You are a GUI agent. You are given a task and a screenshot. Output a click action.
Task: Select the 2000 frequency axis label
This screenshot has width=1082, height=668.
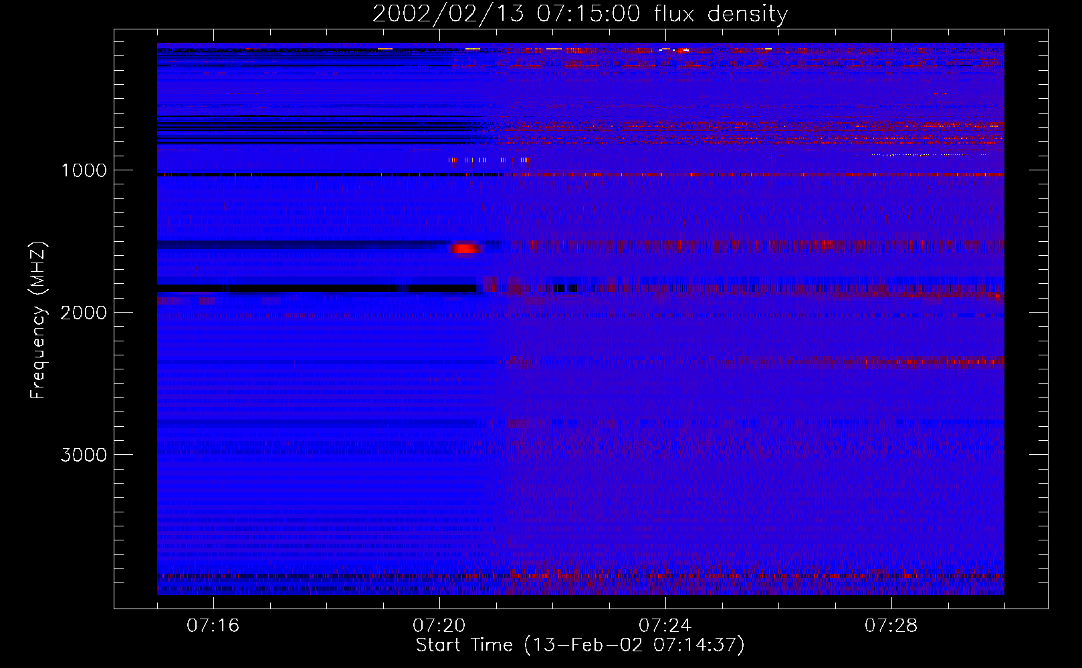84,313
